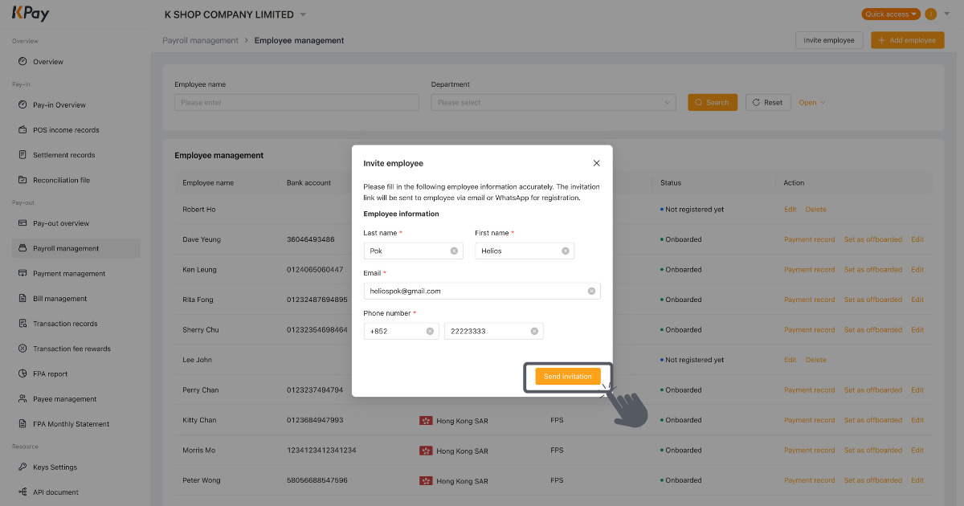Clear the Last name field with its clear icon

click(454, 250)
